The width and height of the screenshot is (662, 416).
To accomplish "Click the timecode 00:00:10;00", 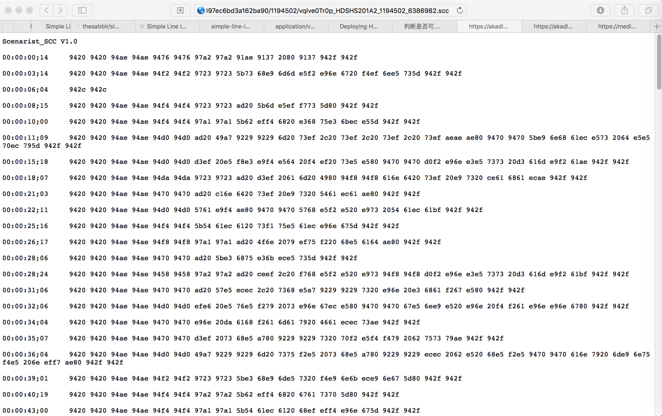I will click(25, 122).
